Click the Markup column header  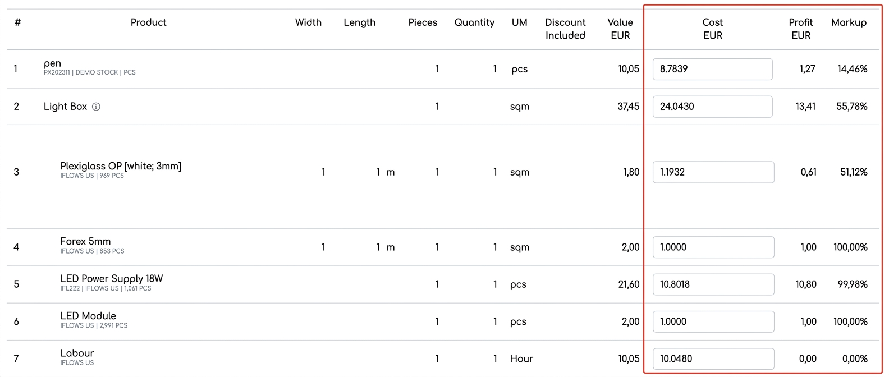click(849, 22)
